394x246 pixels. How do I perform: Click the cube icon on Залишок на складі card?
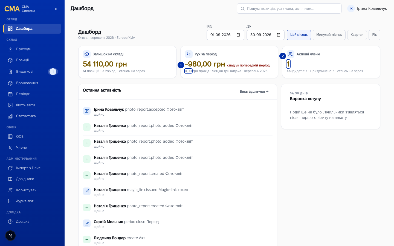tap(87, 54)
